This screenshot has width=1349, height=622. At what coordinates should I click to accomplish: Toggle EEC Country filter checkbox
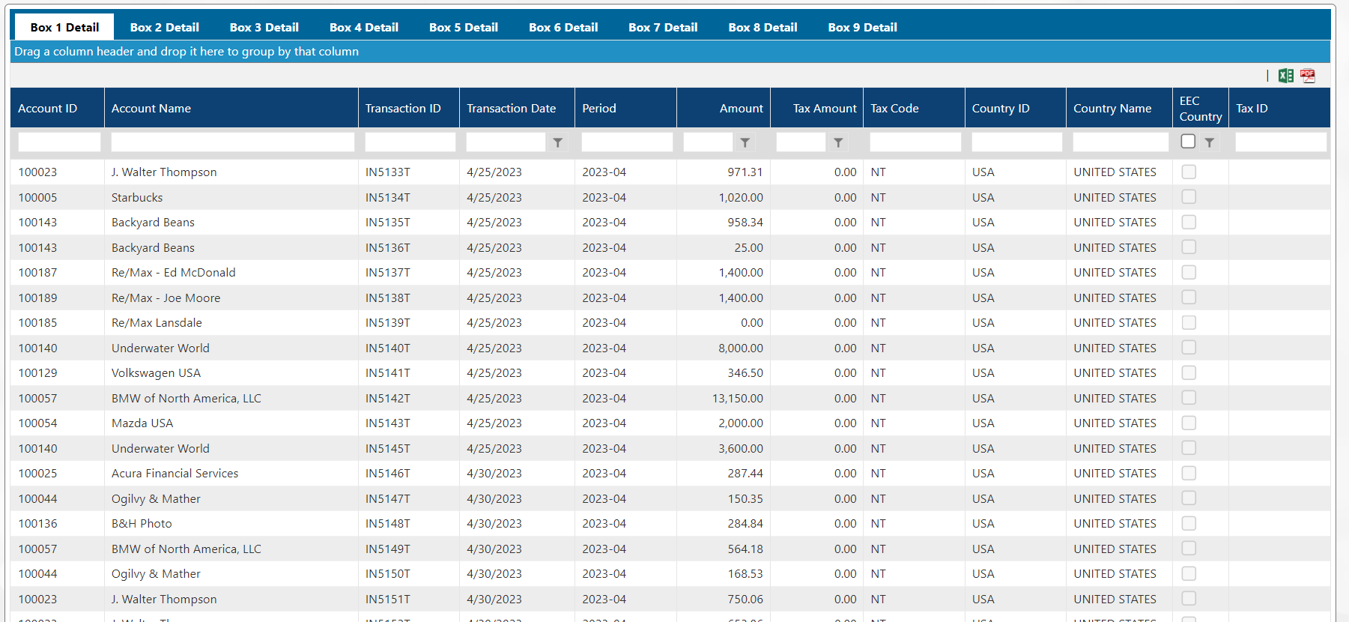(1188, 142)
